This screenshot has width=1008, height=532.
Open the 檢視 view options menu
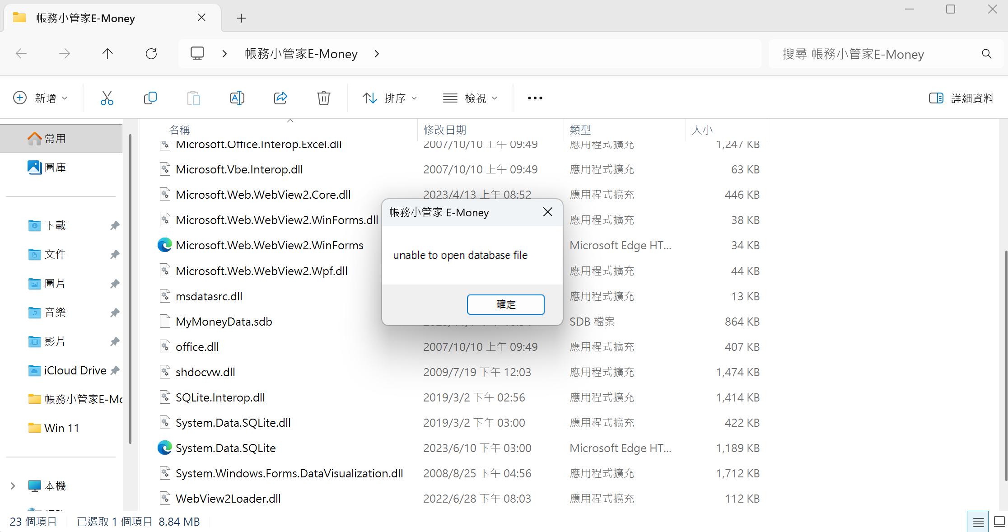pyautogui.click(x=471, y=98)
